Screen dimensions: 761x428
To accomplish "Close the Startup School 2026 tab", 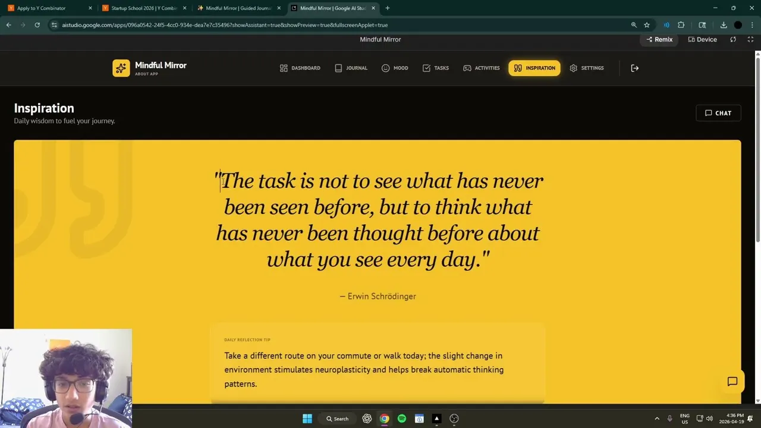I will coord(185,8).
